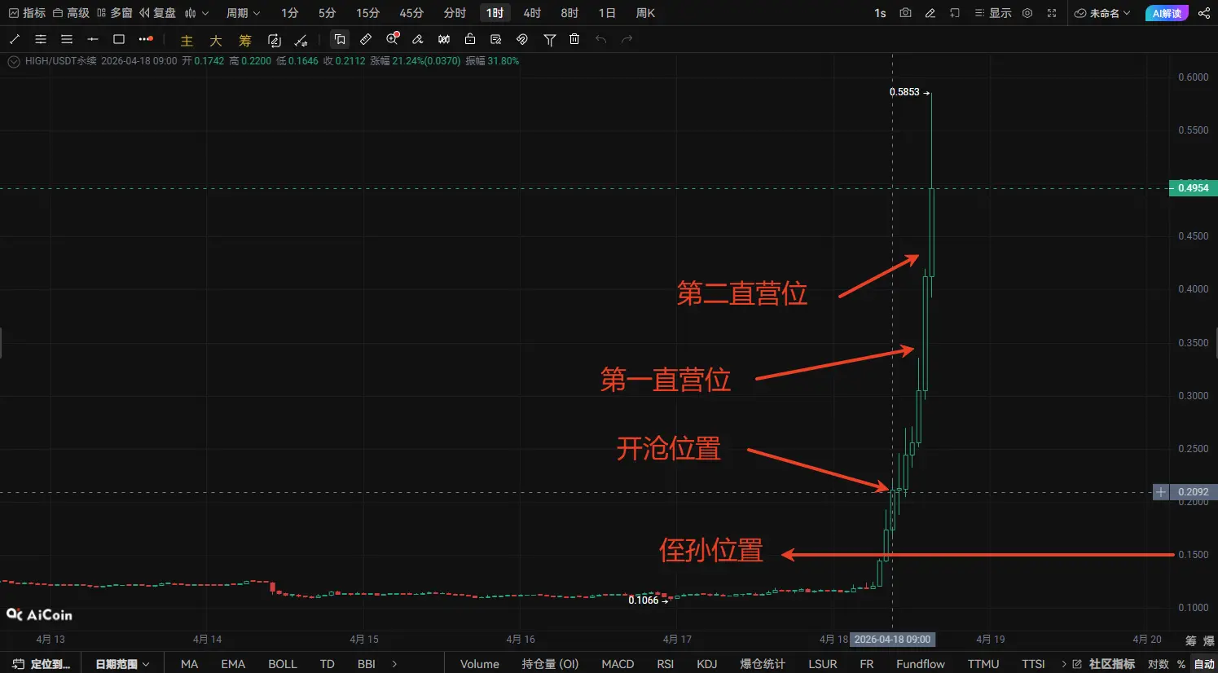
Task: Expand the 周期 period dropdown
Action: click(x=243, y=13)
